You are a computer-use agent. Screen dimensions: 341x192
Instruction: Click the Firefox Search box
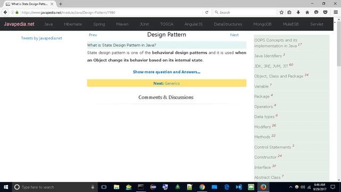click(245, 12)
